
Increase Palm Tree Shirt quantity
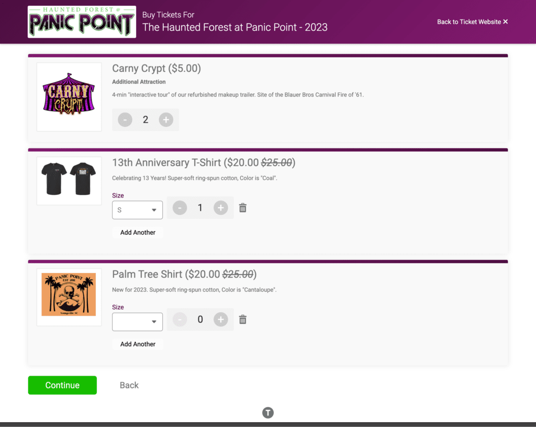[221, 319]
